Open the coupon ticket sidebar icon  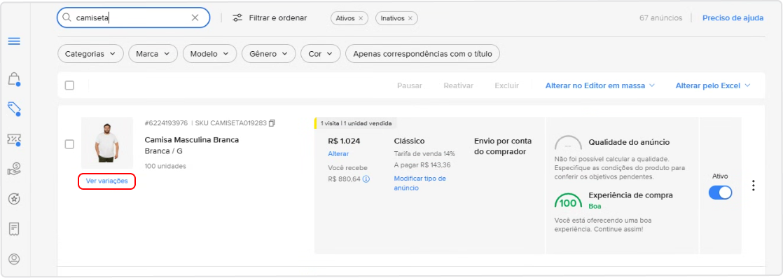coord(14,140)
